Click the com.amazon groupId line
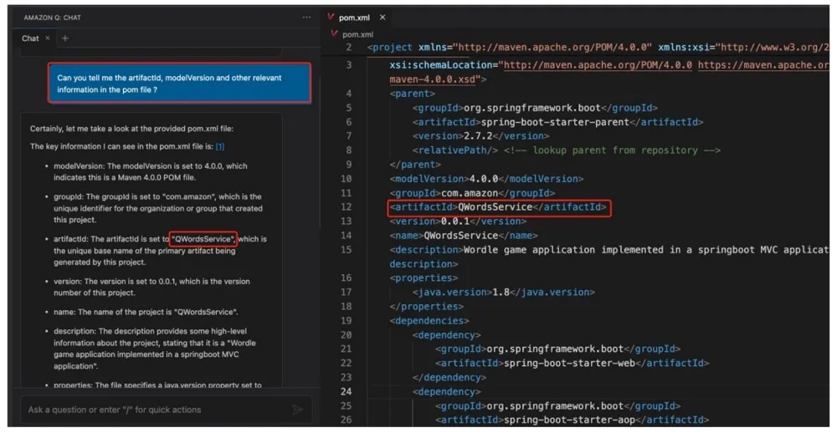The image size is (837, 433). coord(472,193)
